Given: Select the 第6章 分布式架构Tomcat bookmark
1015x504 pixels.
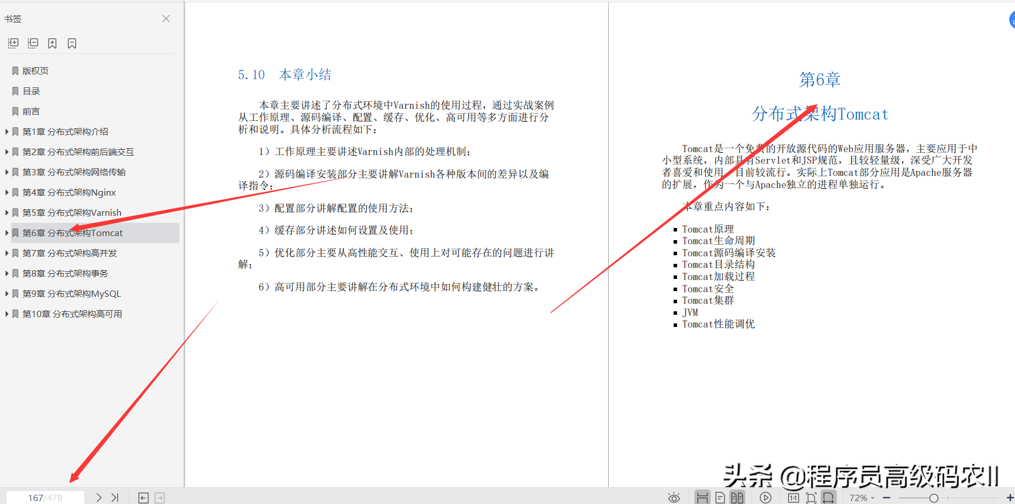Looking at the screenshot, I should (95, 233).
